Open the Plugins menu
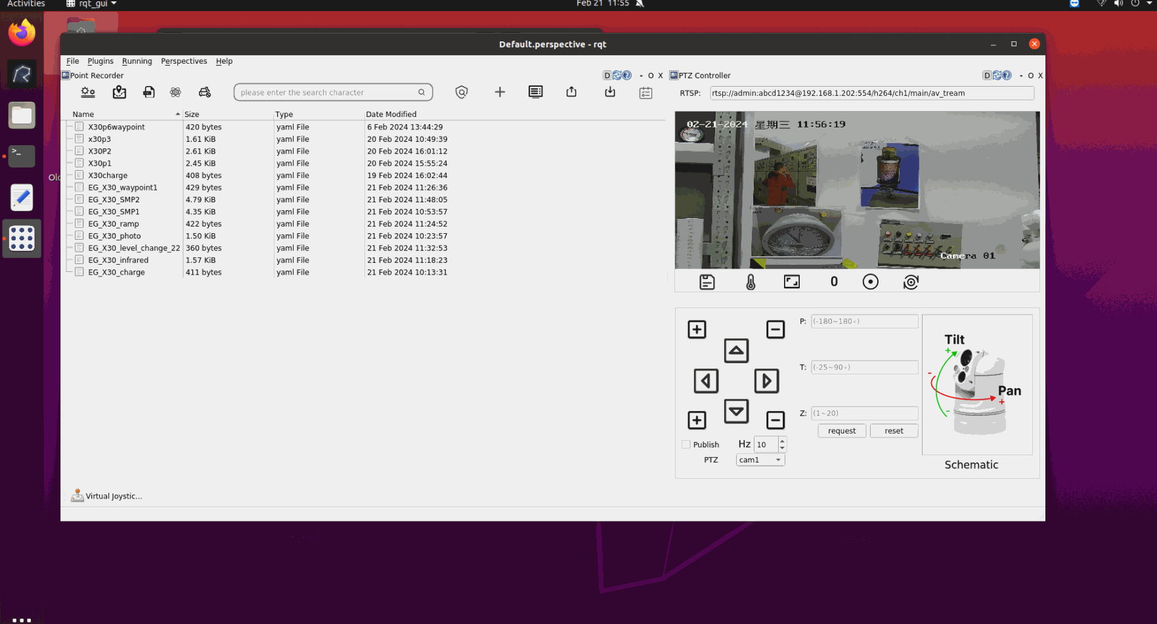1157x624 pixels. [100, 61]
